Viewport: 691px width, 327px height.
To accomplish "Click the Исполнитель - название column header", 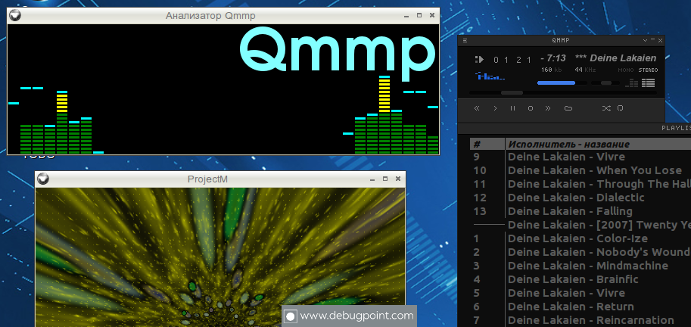I will 598,144.
